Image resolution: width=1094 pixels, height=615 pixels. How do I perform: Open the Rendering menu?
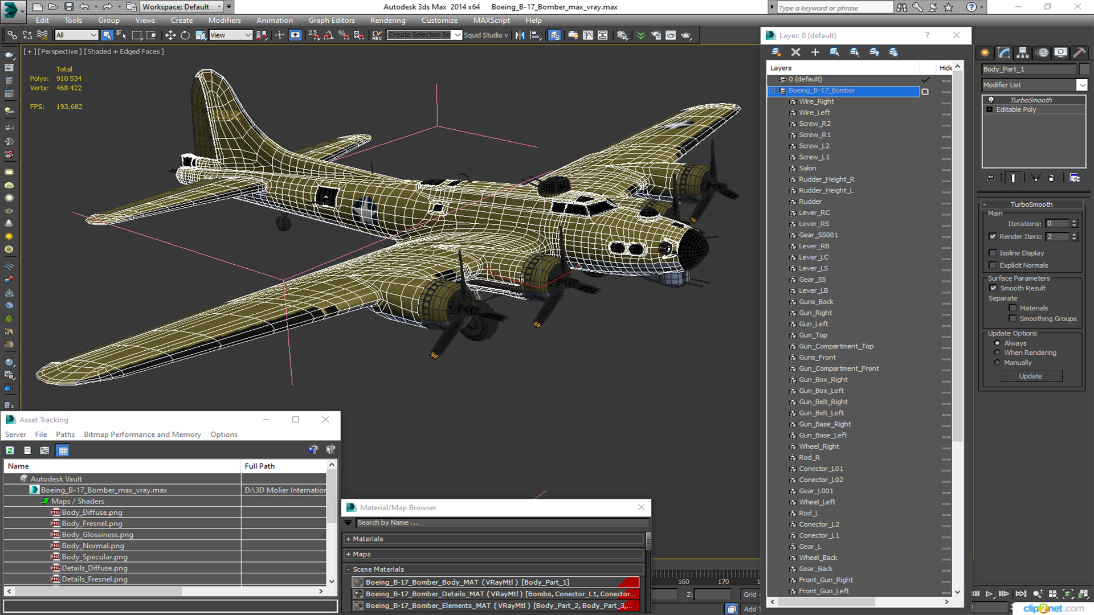(387, 20)
